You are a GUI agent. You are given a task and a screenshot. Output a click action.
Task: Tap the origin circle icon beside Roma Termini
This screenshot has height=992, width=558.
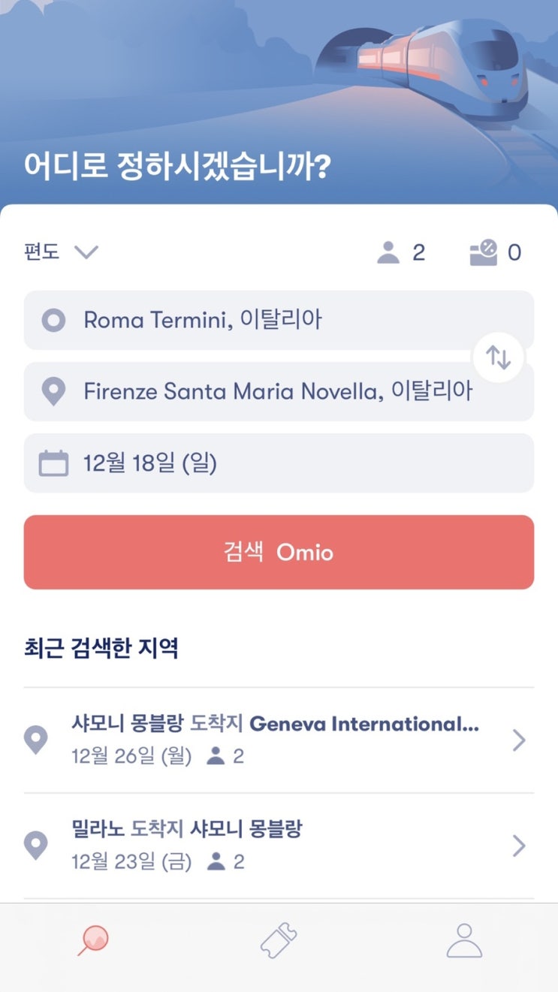point(53,321)
